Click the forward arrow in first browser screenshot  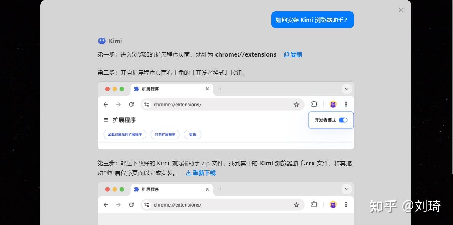119,105
